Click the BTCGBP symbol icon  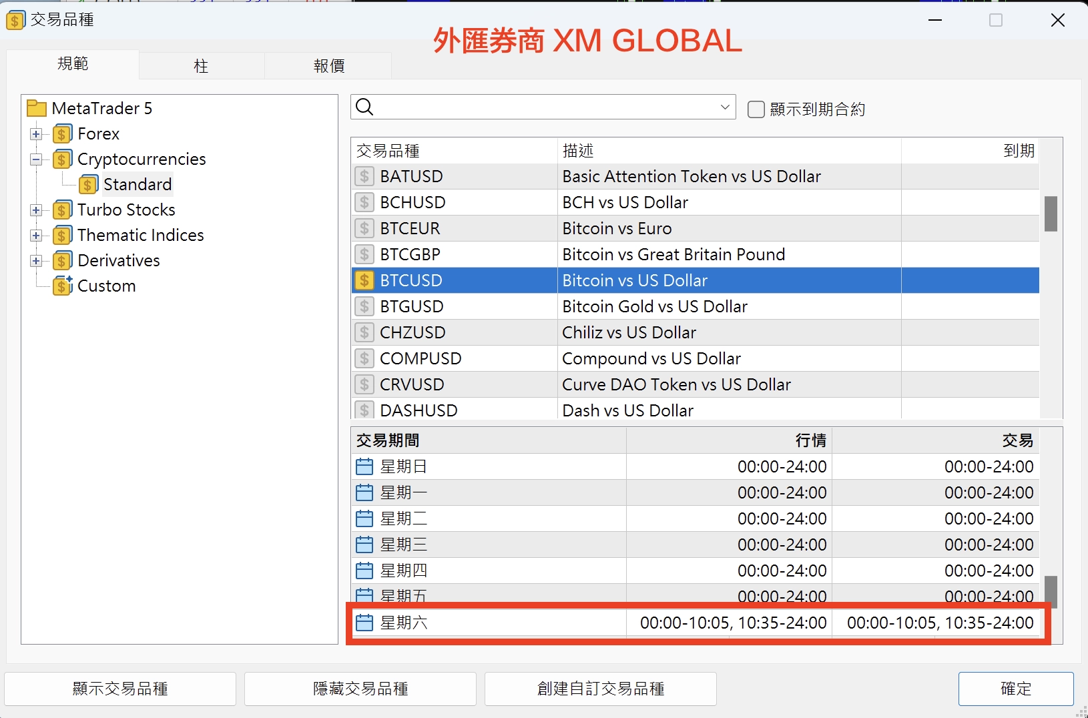(364, 254)
